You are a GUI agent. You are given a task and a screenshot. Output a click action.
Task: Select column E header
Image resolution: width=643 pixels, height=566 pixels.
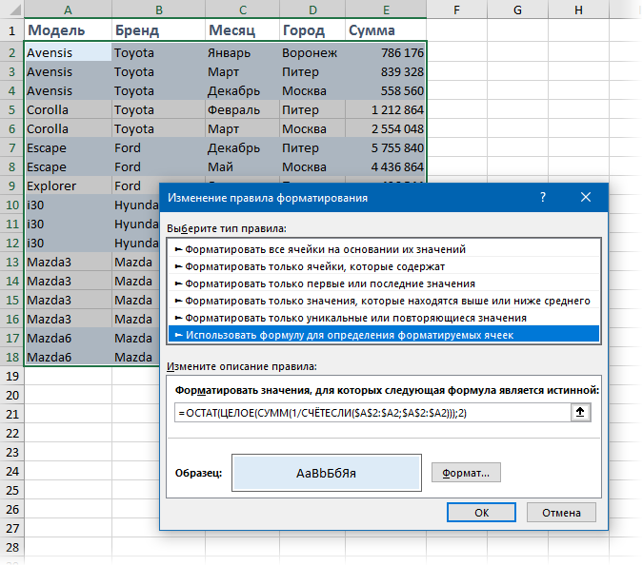tap(386, 9)
